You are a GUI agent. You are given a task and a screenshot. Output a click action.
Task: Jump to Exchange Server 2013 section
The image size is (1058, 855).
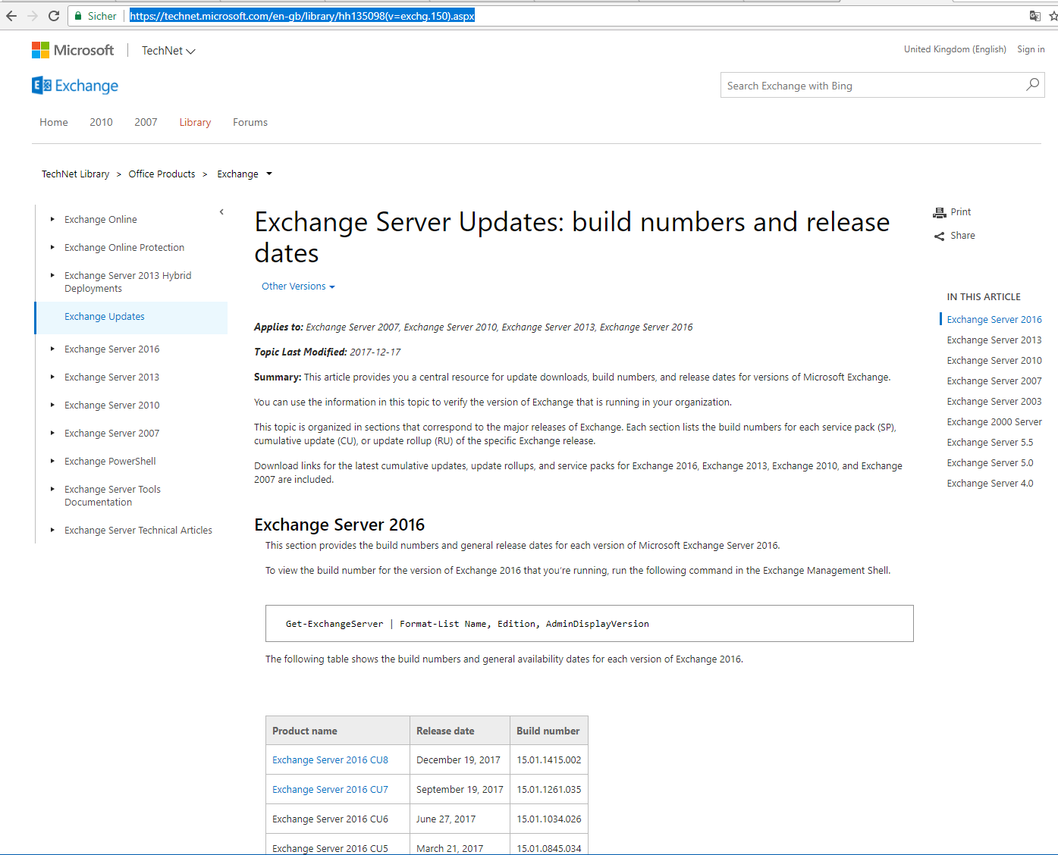994,340
